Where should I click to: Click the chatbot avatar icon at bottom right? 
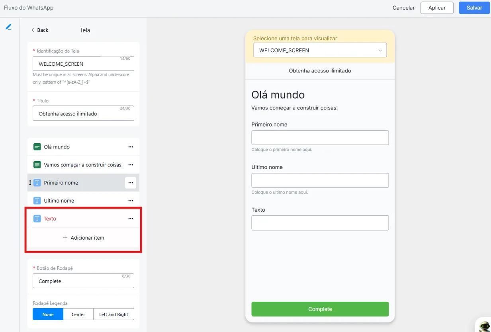click(484, 326)
